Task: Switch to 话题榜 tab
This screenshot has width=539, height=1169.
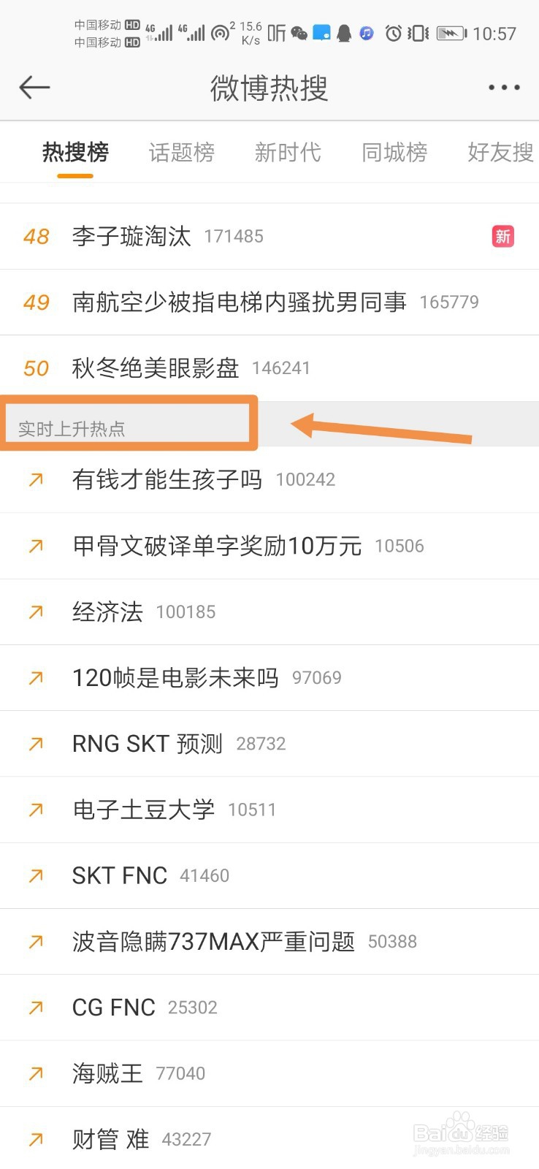Action: pos(182,152)
